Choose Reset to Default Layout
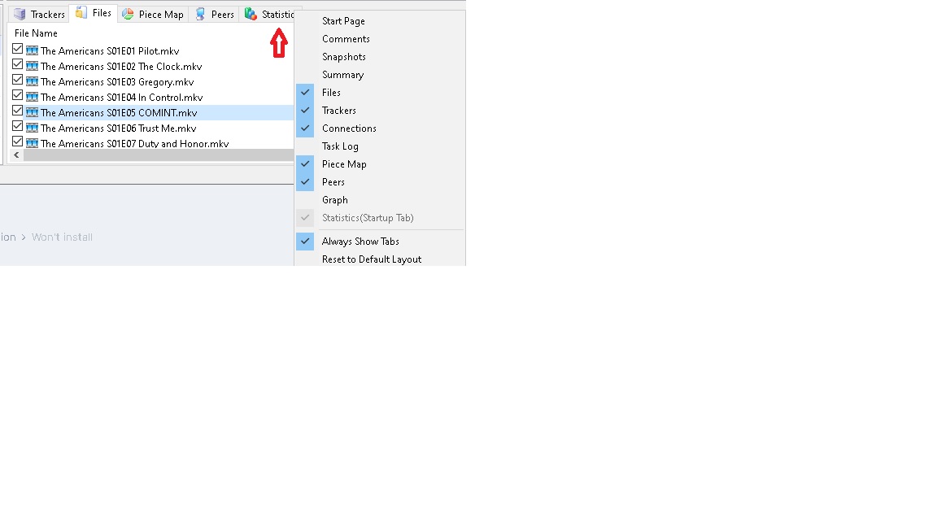The height and width of the screenshot is (527, 937). [380, 259]
